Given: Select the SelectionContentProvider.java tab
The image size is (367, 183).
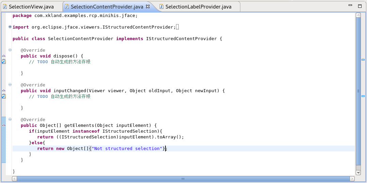Looking at the screenshot, I should pyautogui.click(x=107, y=7).
